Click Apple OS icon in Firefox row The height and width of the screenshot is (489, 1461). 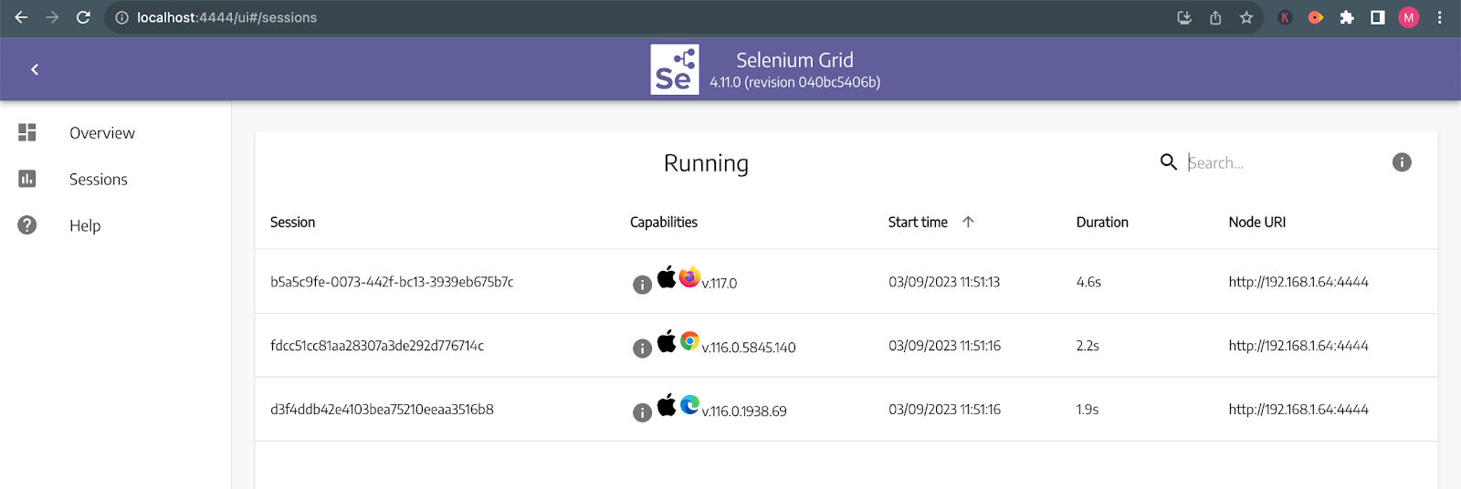tap(667, 276)
